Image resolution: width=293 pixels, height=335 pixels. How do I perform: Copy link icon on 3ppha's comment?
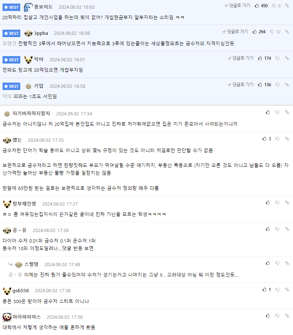click(287, 32)
